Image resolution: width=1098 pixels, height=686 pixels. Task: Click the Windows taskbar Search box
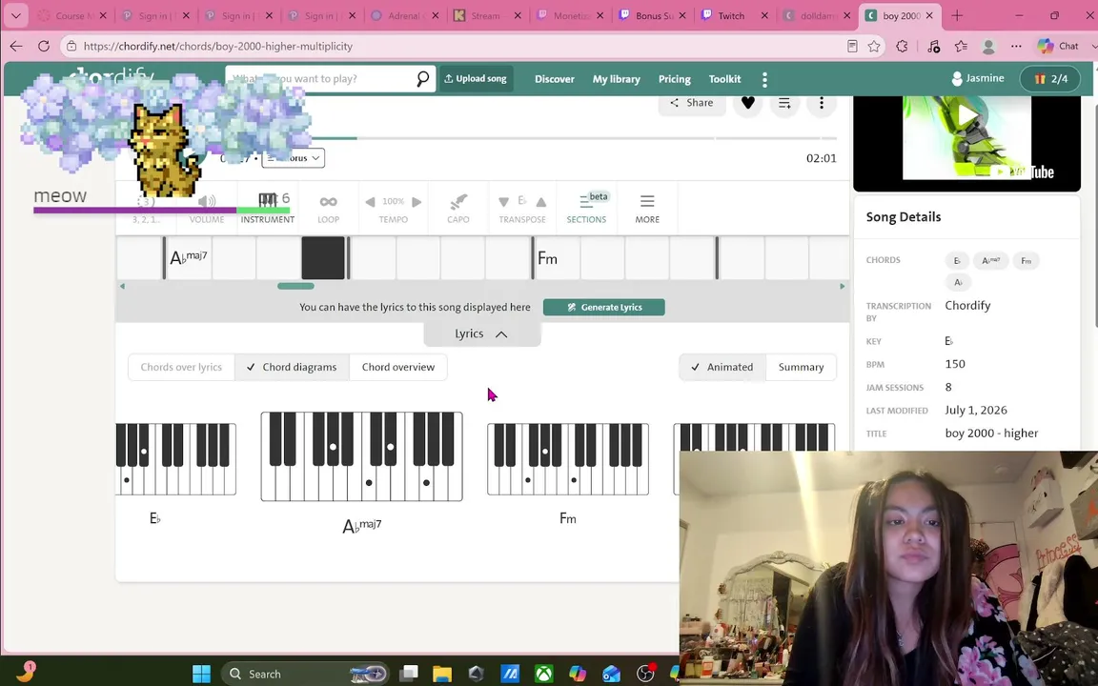[x=306, y=674]
